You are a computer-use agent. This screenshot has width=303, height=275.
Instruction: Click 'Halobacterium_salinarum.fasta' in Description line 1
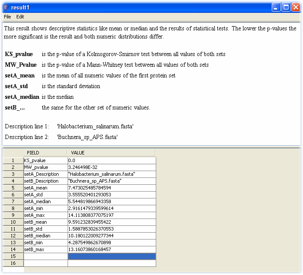(x=95, y=127)
